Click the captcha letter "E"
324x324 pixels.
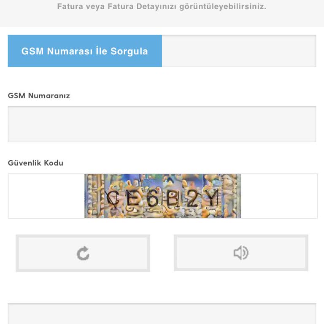click(132, 198)
